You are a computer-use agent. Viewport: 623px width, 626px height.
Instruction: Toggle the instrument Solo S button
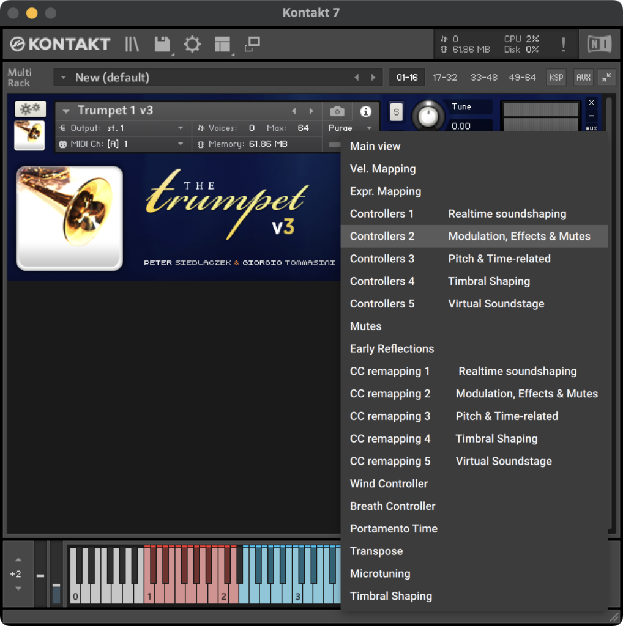tap(396, 112)
